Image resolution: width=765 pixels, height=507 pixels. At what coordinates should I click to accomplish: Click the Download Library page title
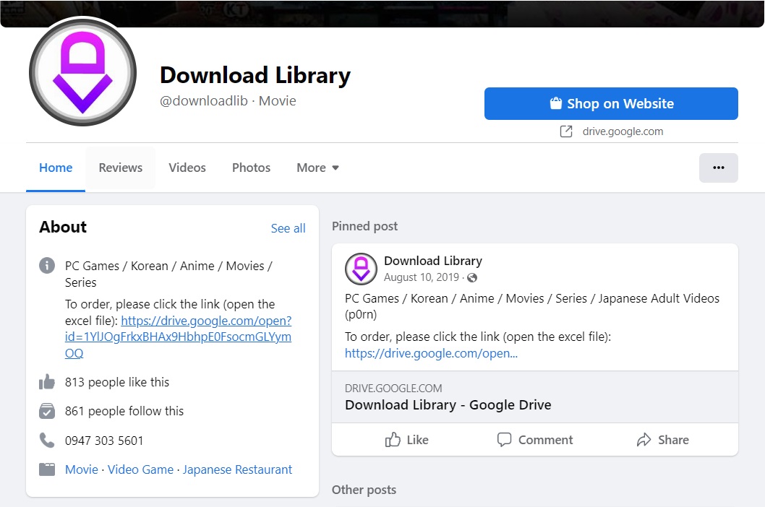[x=255, y=76]
